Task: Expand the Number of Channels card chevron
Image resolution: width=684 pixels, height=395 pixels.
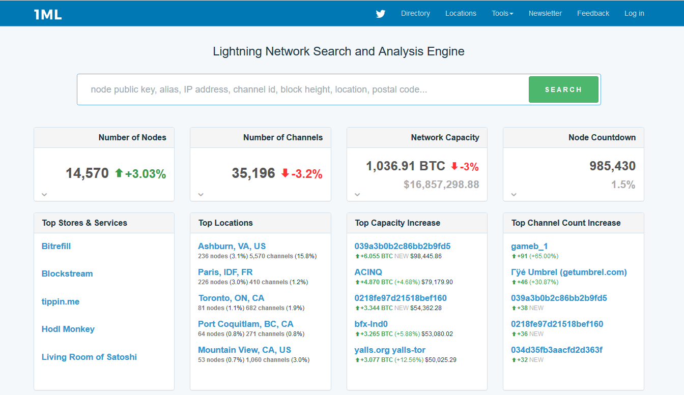Action: (x=201, y=194)
